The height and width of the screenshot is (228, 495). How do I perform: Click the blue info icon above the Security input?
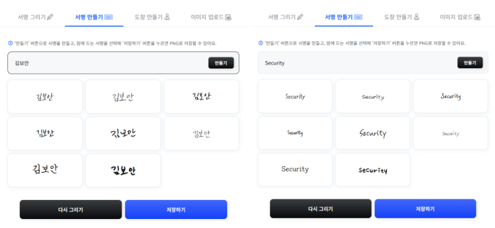pos(261,43)
